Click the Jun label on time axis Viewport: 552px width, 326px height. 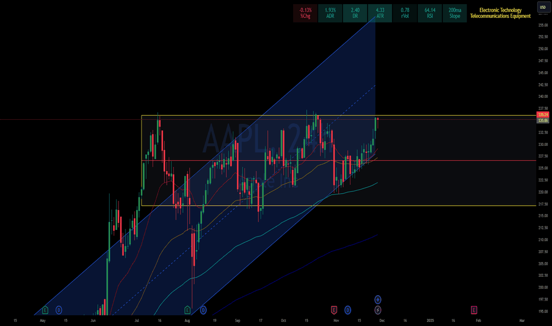coord(93,321)
